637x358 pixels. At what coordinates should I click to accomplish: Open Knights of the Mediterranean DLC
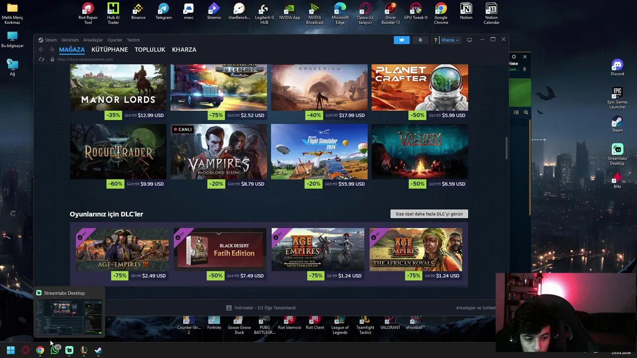(x=318, y=250)
